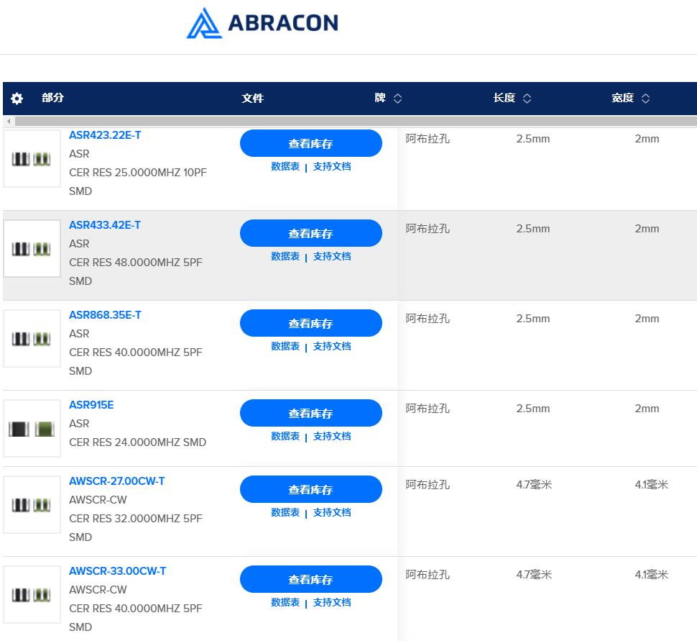Open part link AWSCR-33.00CW-T
Screen dimensions: 697x641
(117, 571)
